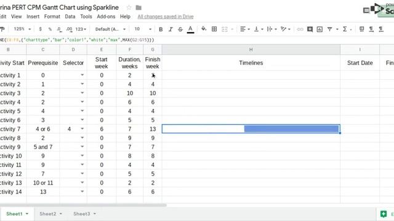Click right-to-left text direction icon
The height and width of the screenshot is (221, 394).
[x=381, y=29]
